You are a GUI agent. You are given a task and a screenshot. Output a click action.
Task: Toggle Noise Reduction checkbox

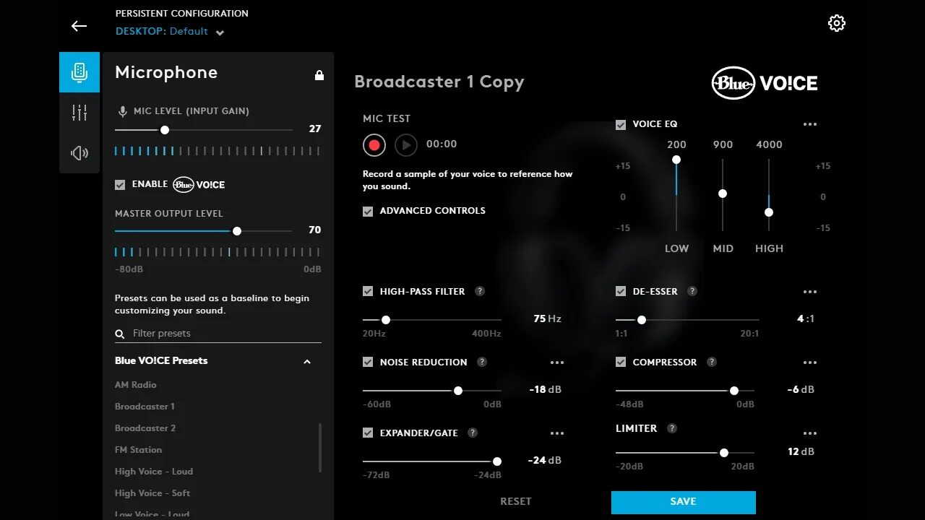click(x=368, y=363)
